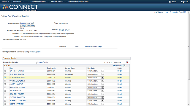190x106 pixels.
Task: Open the Enterprise Learning breadcrumb menu
Action: (x=38, y=1)
